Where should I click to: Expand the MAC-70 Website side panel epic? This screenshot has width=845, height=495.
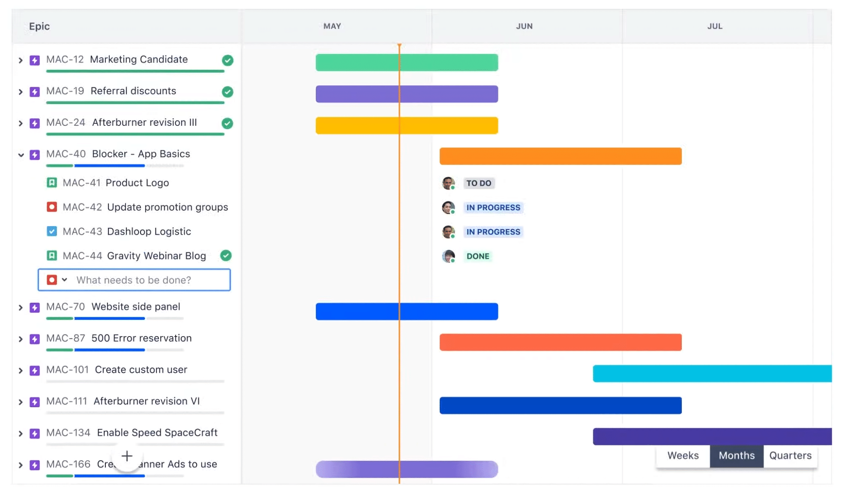click(21, 307)
